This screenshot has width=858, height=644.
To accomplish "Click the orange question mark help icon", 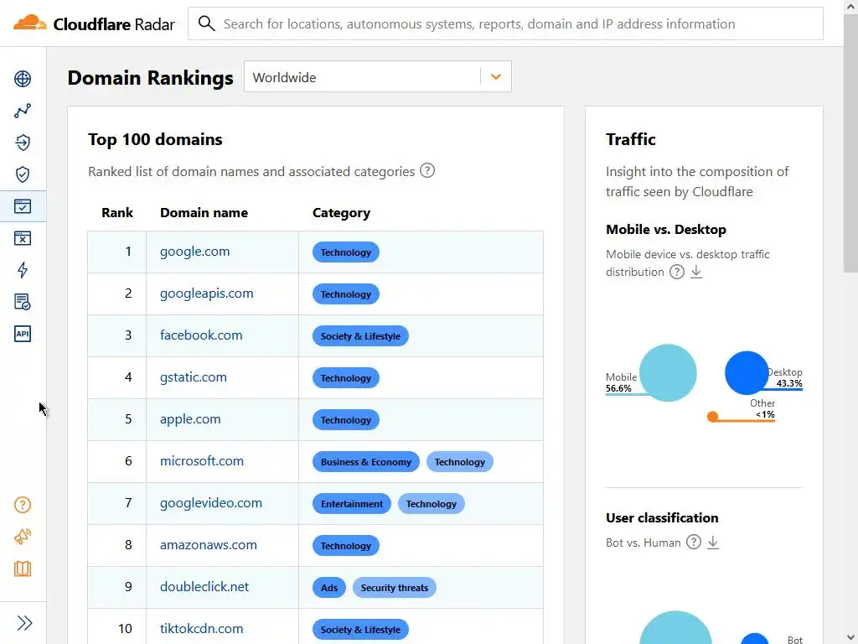I will pyautogui.click(x=23, y=505).
